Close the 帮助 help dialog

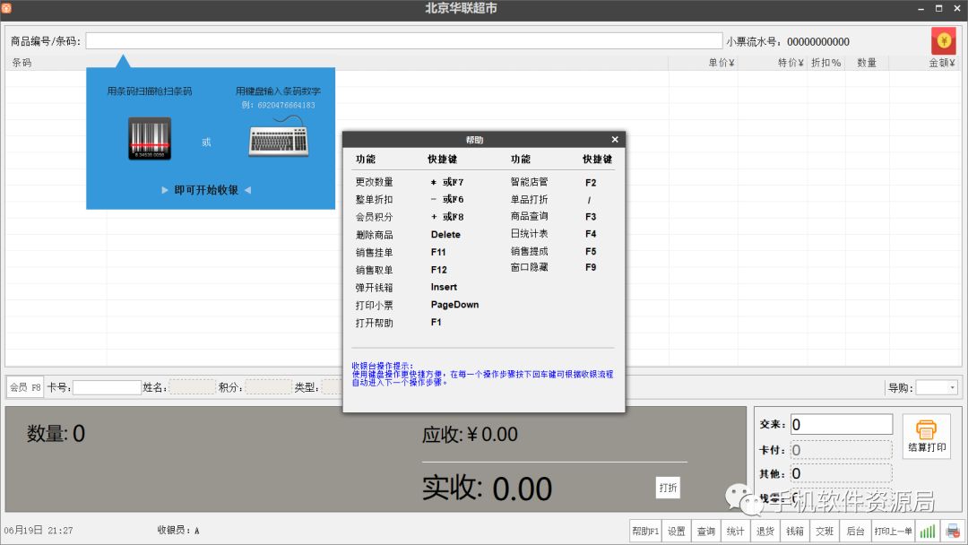pyautogui.click(x=615, y=140)
